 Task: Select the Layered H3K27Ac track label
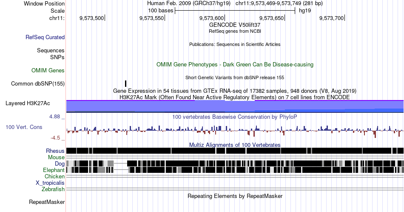[x=28, y=103]
